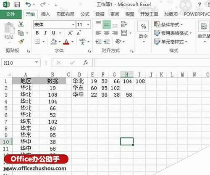Click the Undo arrow icon
This screenshot has width=210, height=175.
28,5
